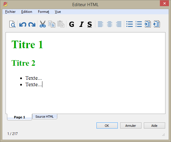Open the Format menu
The image size is (171, 142).
(44, 12)
